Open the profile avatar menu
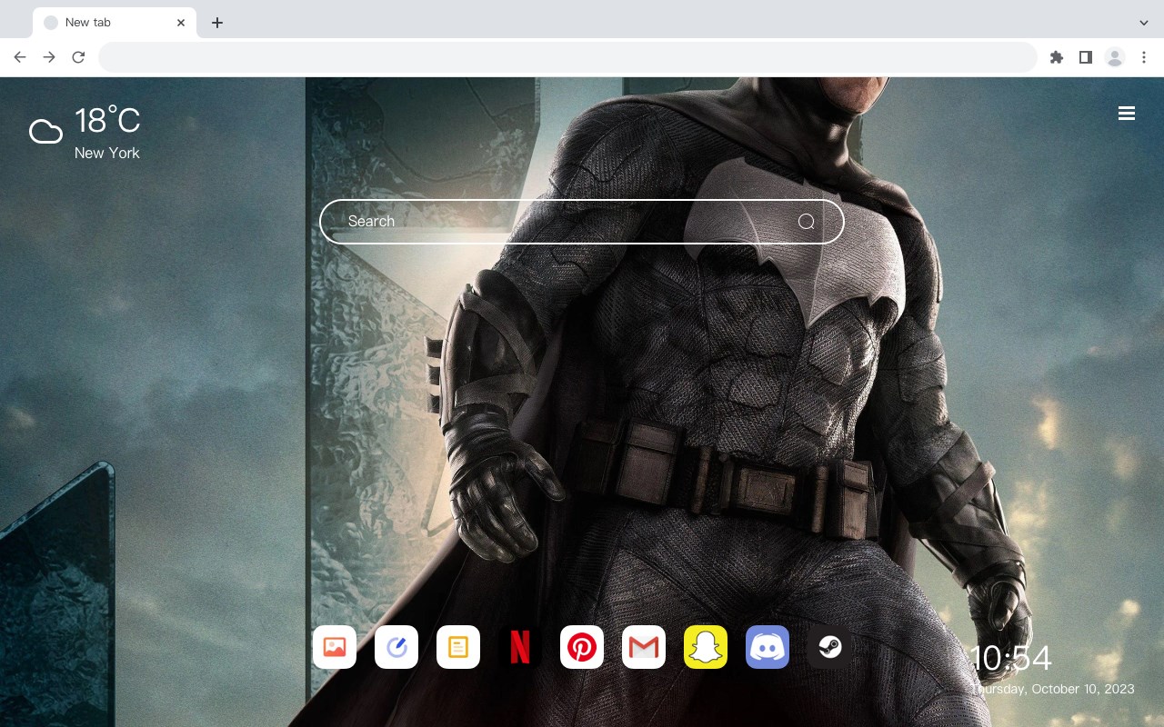1164x727 pixels. (x=1115, y=57)
